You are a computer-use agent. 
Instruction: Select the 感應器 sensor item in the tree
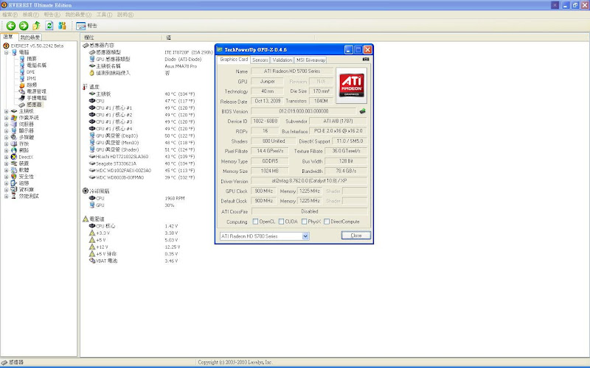click(34, 105)
